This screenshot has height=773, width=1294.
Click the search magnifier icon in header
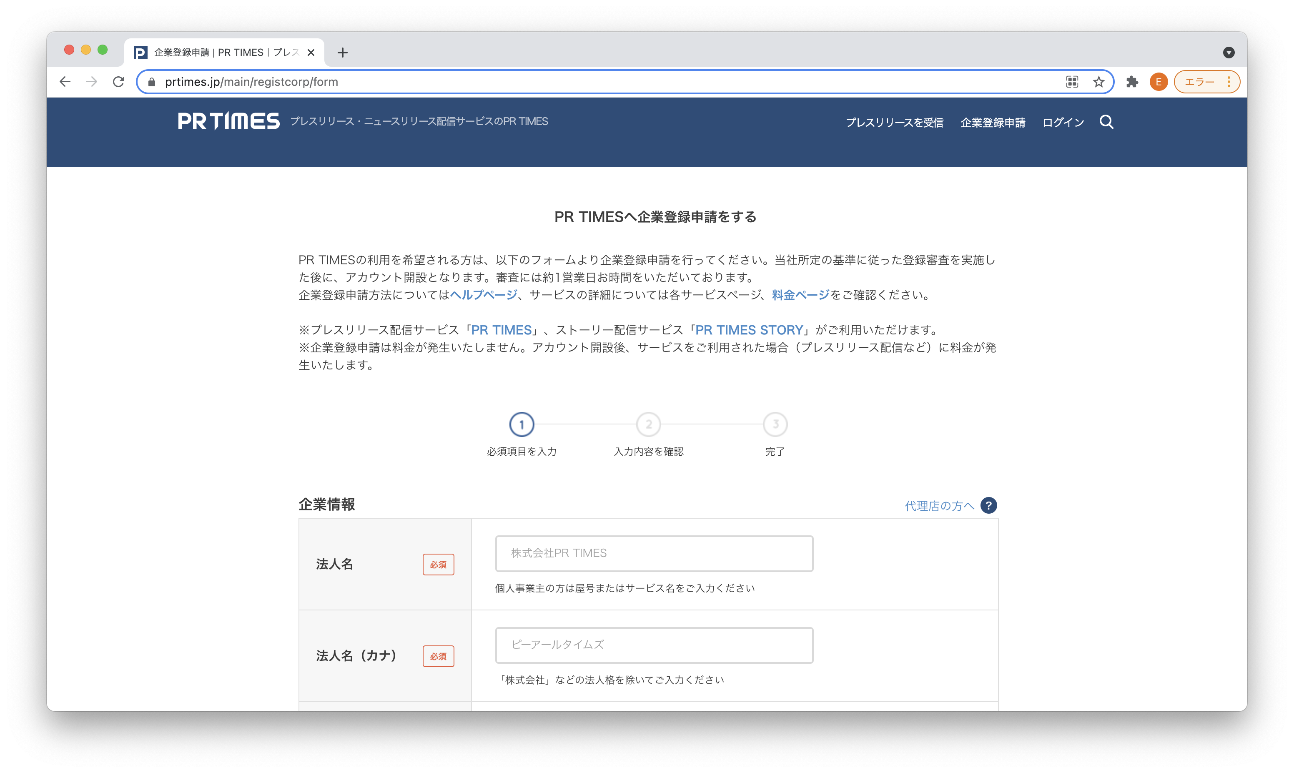(1106, 122)
